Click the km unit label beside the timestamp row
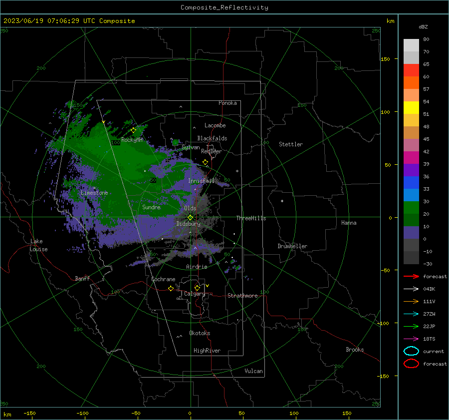Viewport: 449px width, 420px height. pos(390,21)
